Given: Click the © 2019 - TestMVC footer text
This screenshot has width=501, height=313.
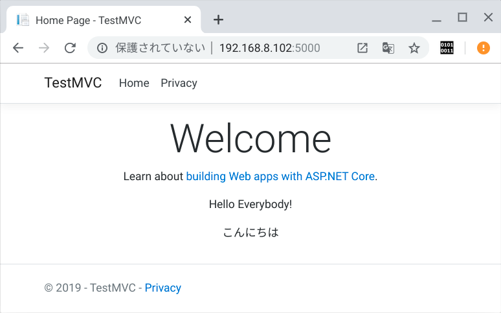Looking at the screenshot, I should click(x=90, y=288).
